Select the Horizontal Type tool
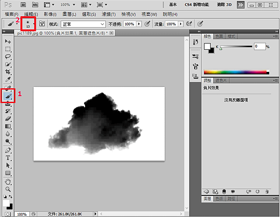Image resolution: width=280 pixels, height=217 pixels. point(8,158)
